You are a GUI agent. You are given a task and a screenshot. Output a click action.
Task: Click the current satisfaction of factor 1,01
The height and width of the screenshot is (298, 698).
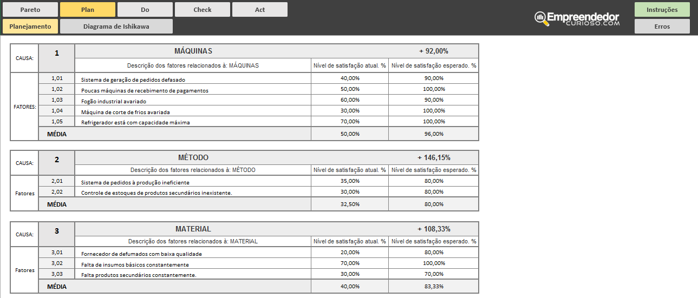point(350,78)
